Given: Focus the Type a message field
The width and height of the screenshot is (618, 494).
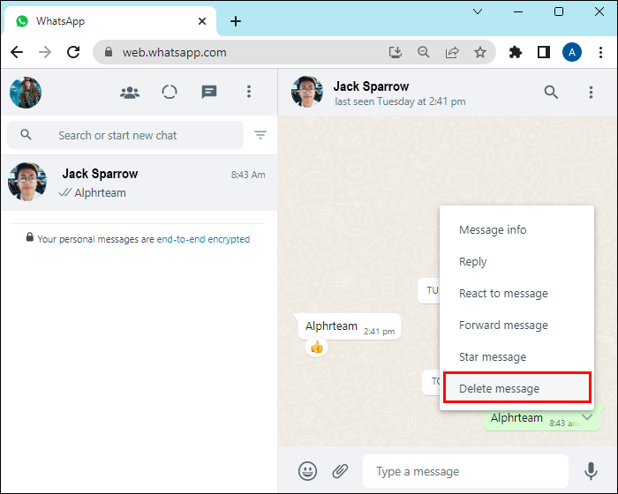Looking at the screenshot, I should (x=465, y=471).
